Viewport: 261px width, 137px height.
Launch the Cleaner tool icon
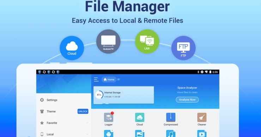202,117
